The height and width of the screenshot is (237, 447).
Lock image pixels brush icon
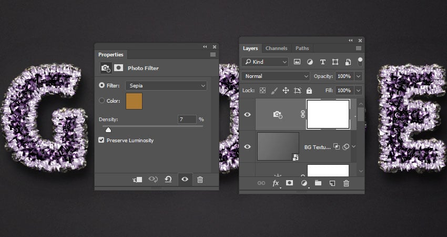pos(274,91)
